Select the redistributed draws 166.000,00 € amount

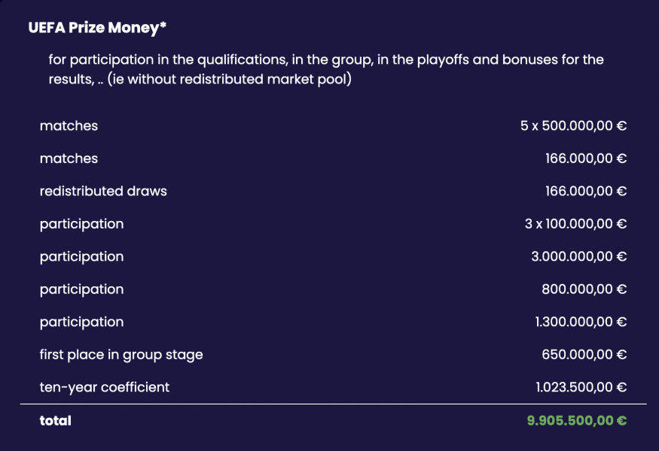[586, 191]
